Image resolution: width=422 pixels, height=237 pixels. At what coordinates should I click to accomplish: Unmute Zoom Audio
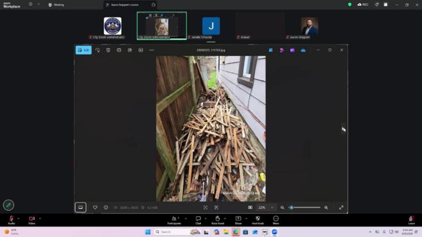(11, 220)
